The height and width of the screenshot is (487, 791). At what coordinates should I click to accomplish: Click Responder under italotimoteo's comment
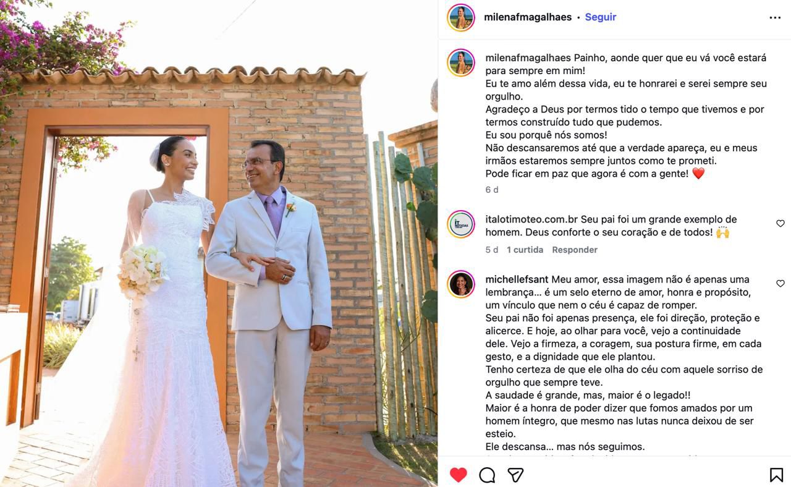click(575, 250)
